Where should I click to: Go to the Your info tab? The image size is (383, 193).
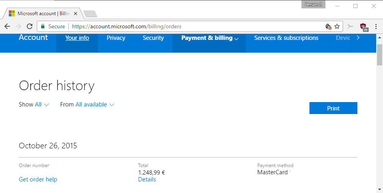(x=77, y=38)
